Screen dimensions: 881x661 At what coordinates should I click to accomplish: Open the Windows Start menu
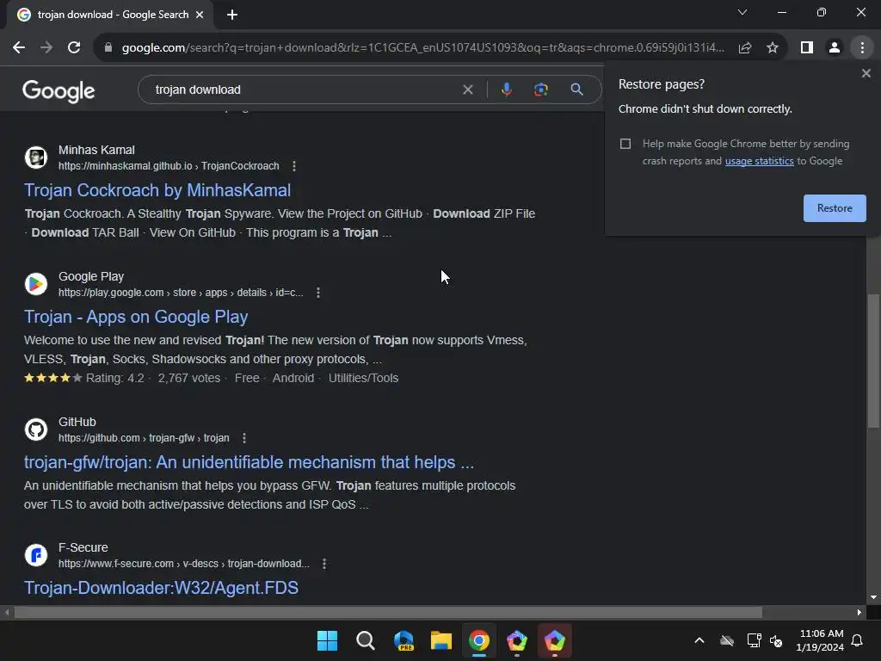[327, 640]
